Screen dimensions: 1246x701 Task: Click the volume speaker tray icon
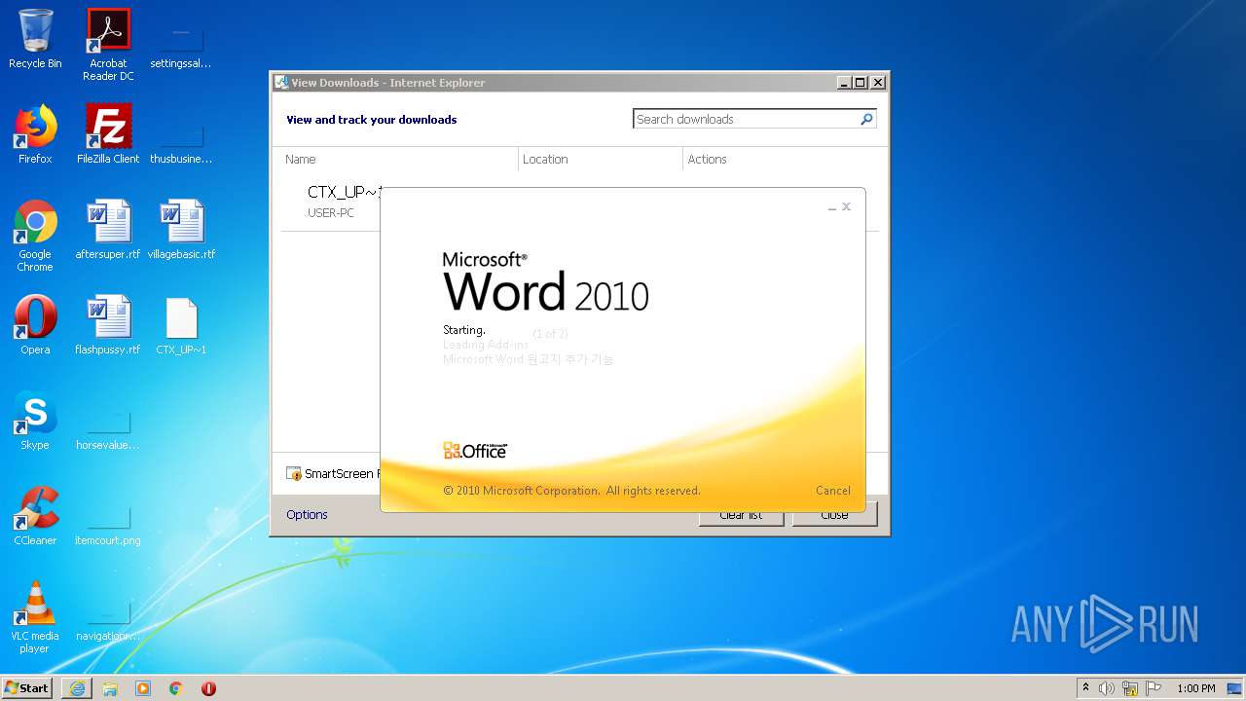click(x=1107, y=688)
